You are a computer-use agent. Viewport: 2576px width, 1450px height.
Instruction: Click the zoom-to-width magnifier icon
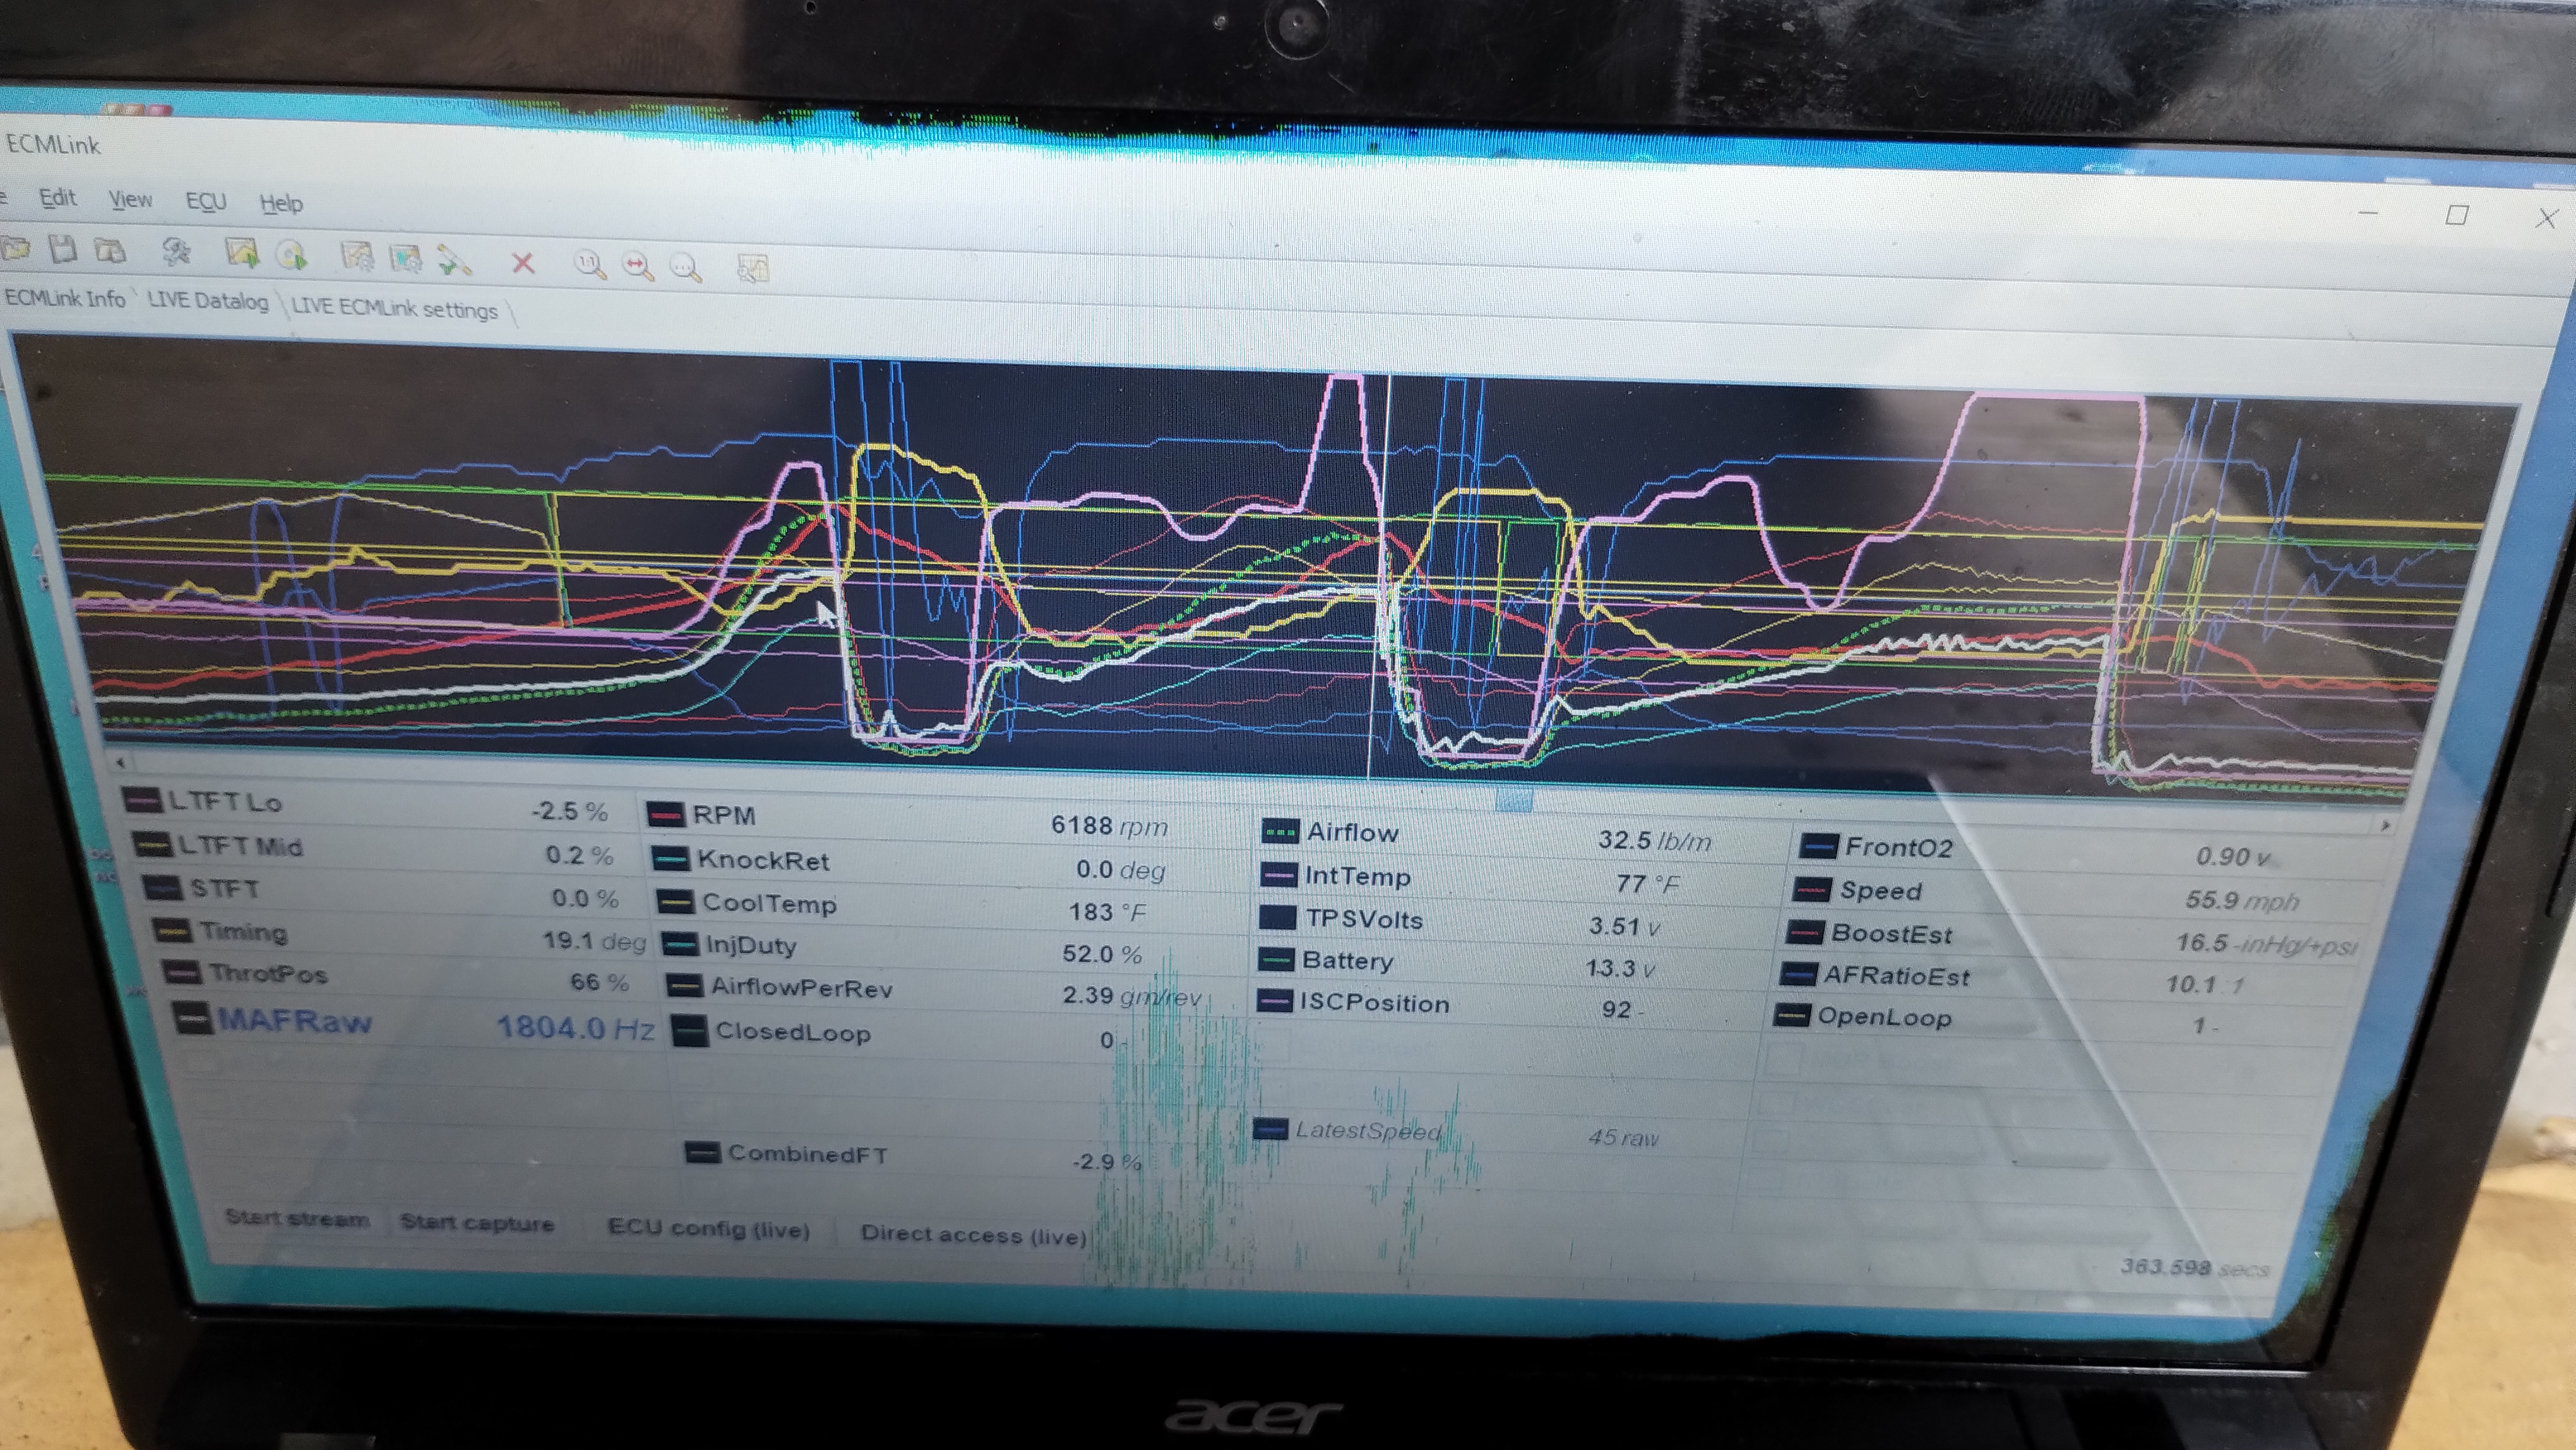point(637,266)
